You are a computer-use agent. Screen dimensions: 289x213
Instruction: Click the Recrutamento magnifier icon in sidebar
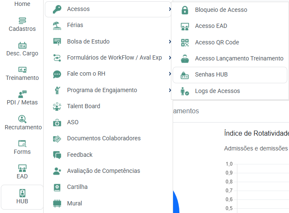point(22,119)
